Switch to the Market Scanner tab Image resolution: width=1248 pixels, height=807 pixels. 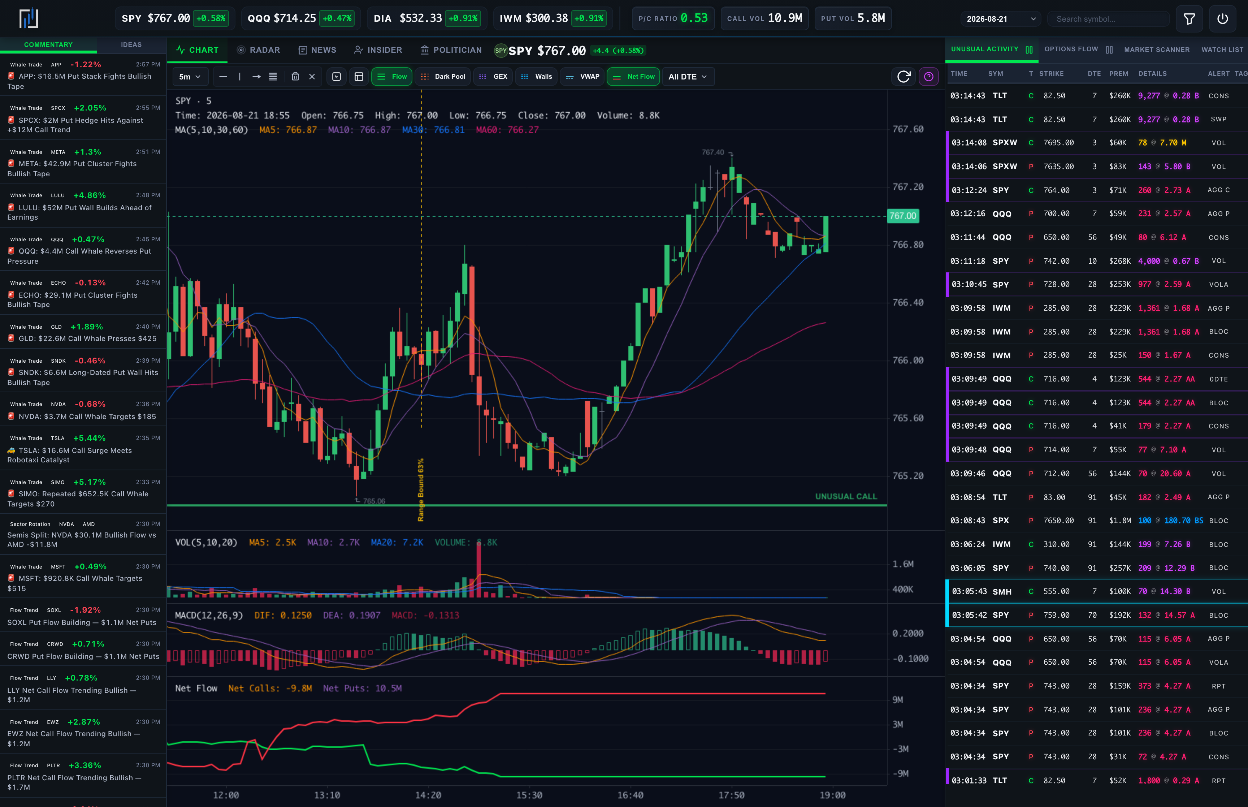click(1156, 50)
